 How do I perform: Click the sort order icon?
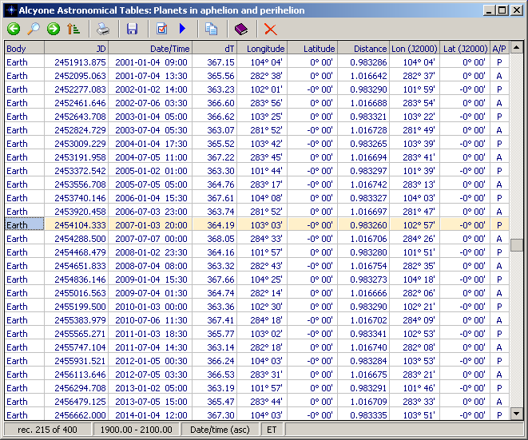tap(73, 30)
